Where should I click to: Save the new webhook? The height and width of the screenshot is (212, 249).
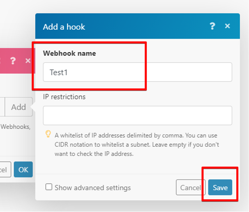point(220,187)
